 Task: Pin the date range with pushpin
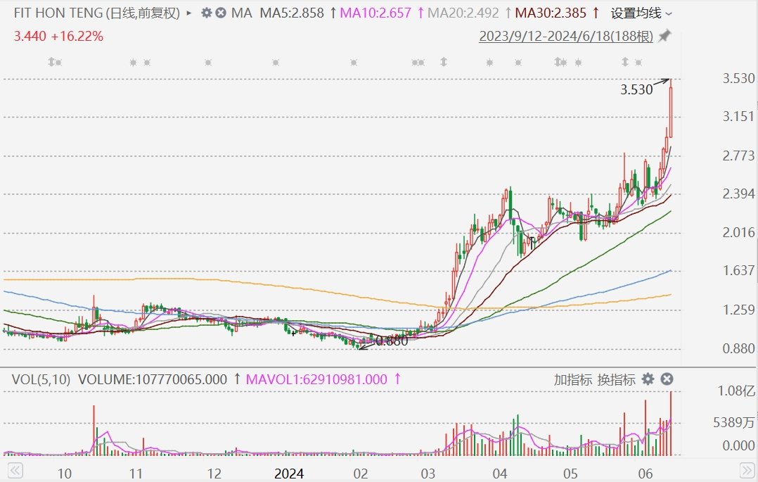click(664, 36)
